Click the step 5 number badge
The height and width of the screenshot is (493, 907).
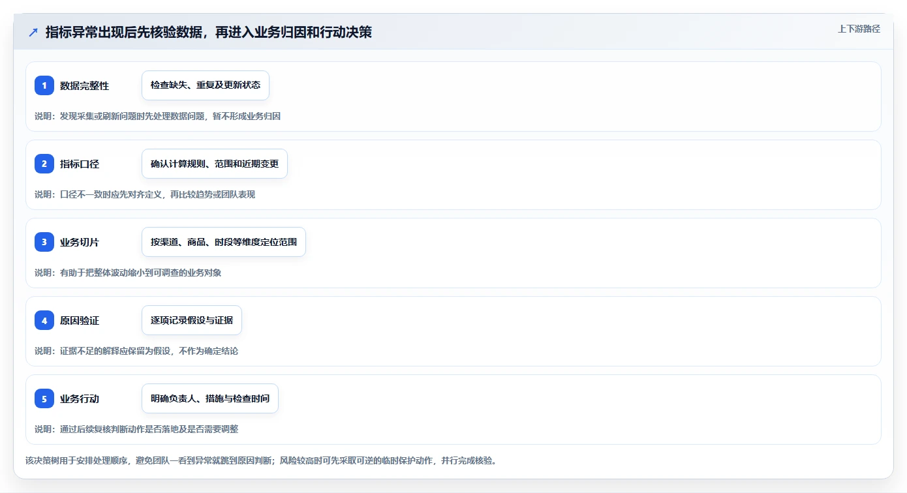[x=44, y=398]
